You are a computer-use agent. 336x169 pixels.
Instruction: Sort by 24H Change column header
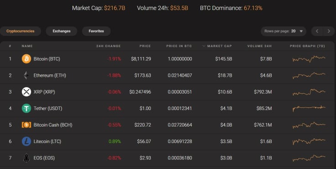tap(109, 46)
